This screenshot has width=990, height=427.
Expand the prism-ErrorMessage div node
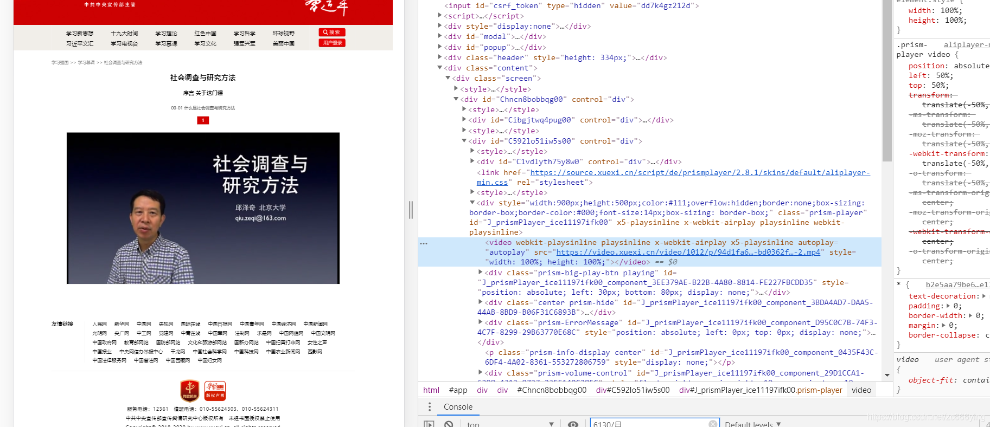point(481,322)
